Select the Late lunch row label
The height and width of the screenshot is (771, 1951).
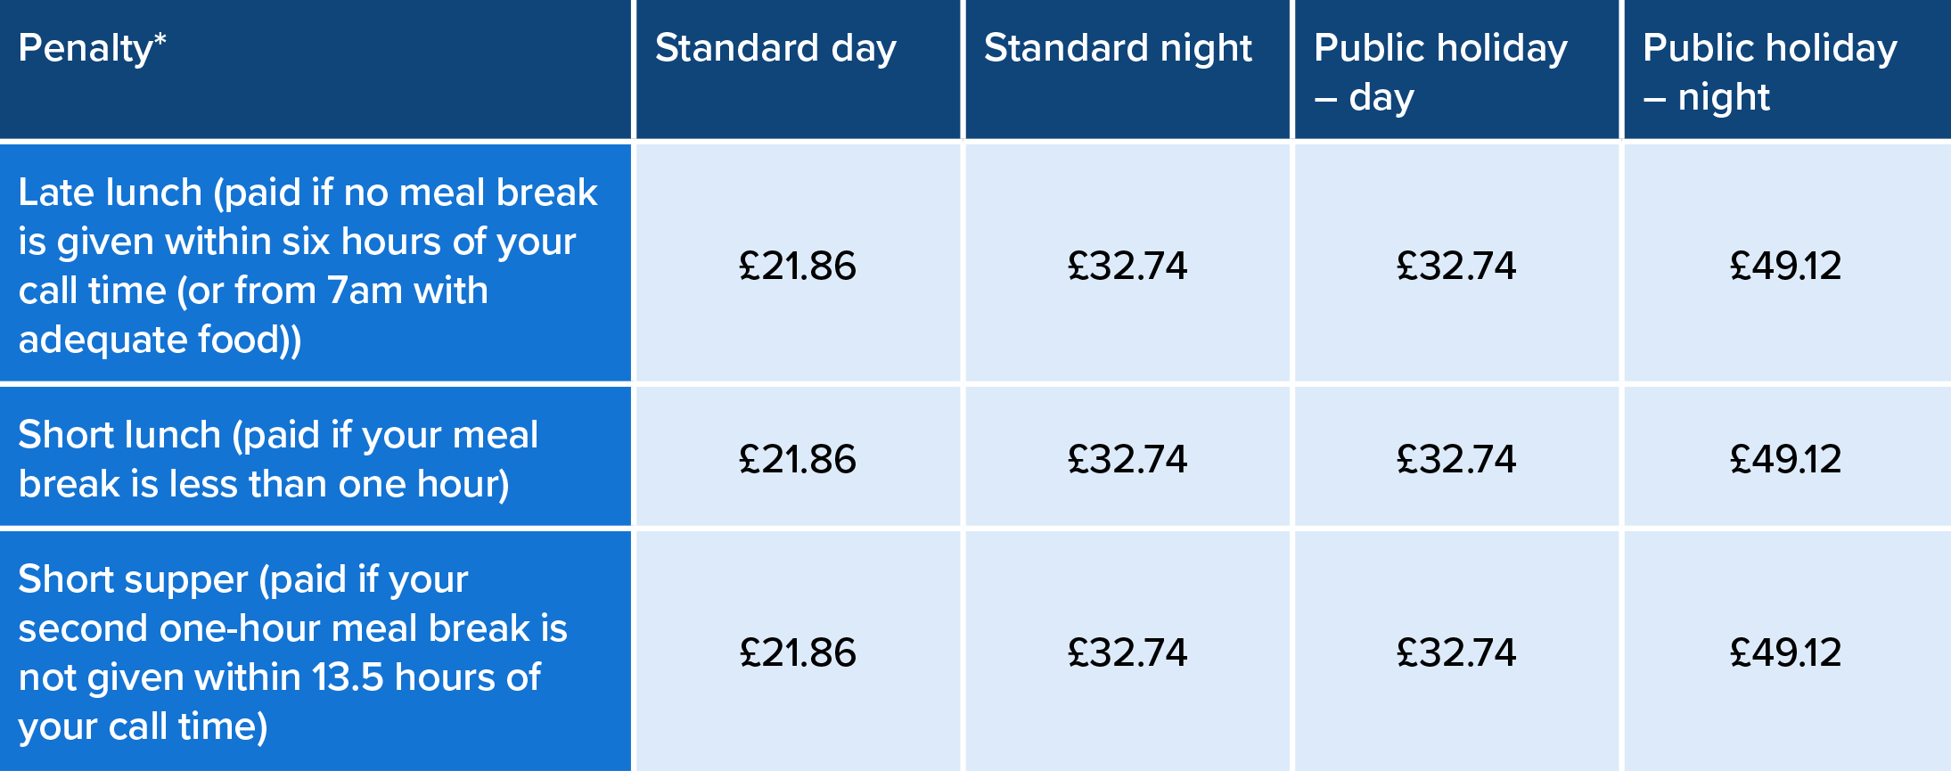(316, 263)
